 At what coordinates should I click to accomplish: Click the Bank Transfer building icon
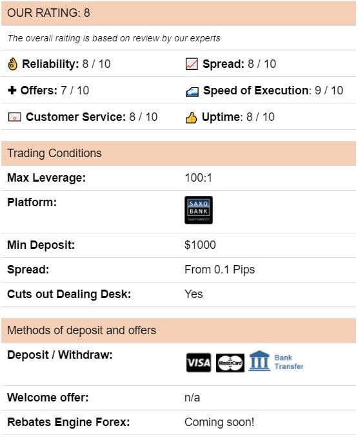pyautogui.click(x=259, y=361)
